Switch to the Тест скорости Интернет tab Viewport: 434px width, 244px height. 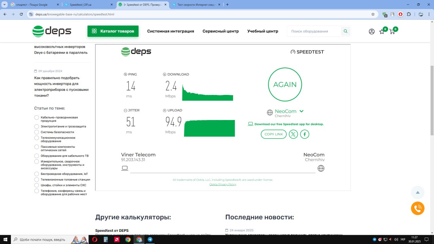click(196, 5)
